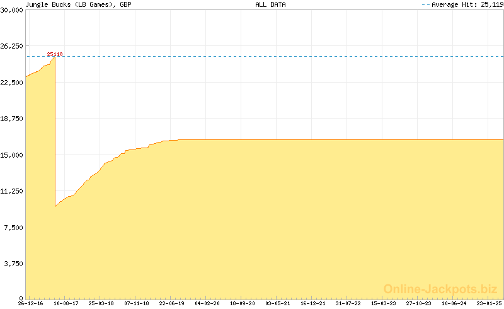The image size is (504, 309).
Task: Select the 26,250 y-axis label
Action: (x=12, y=46)
